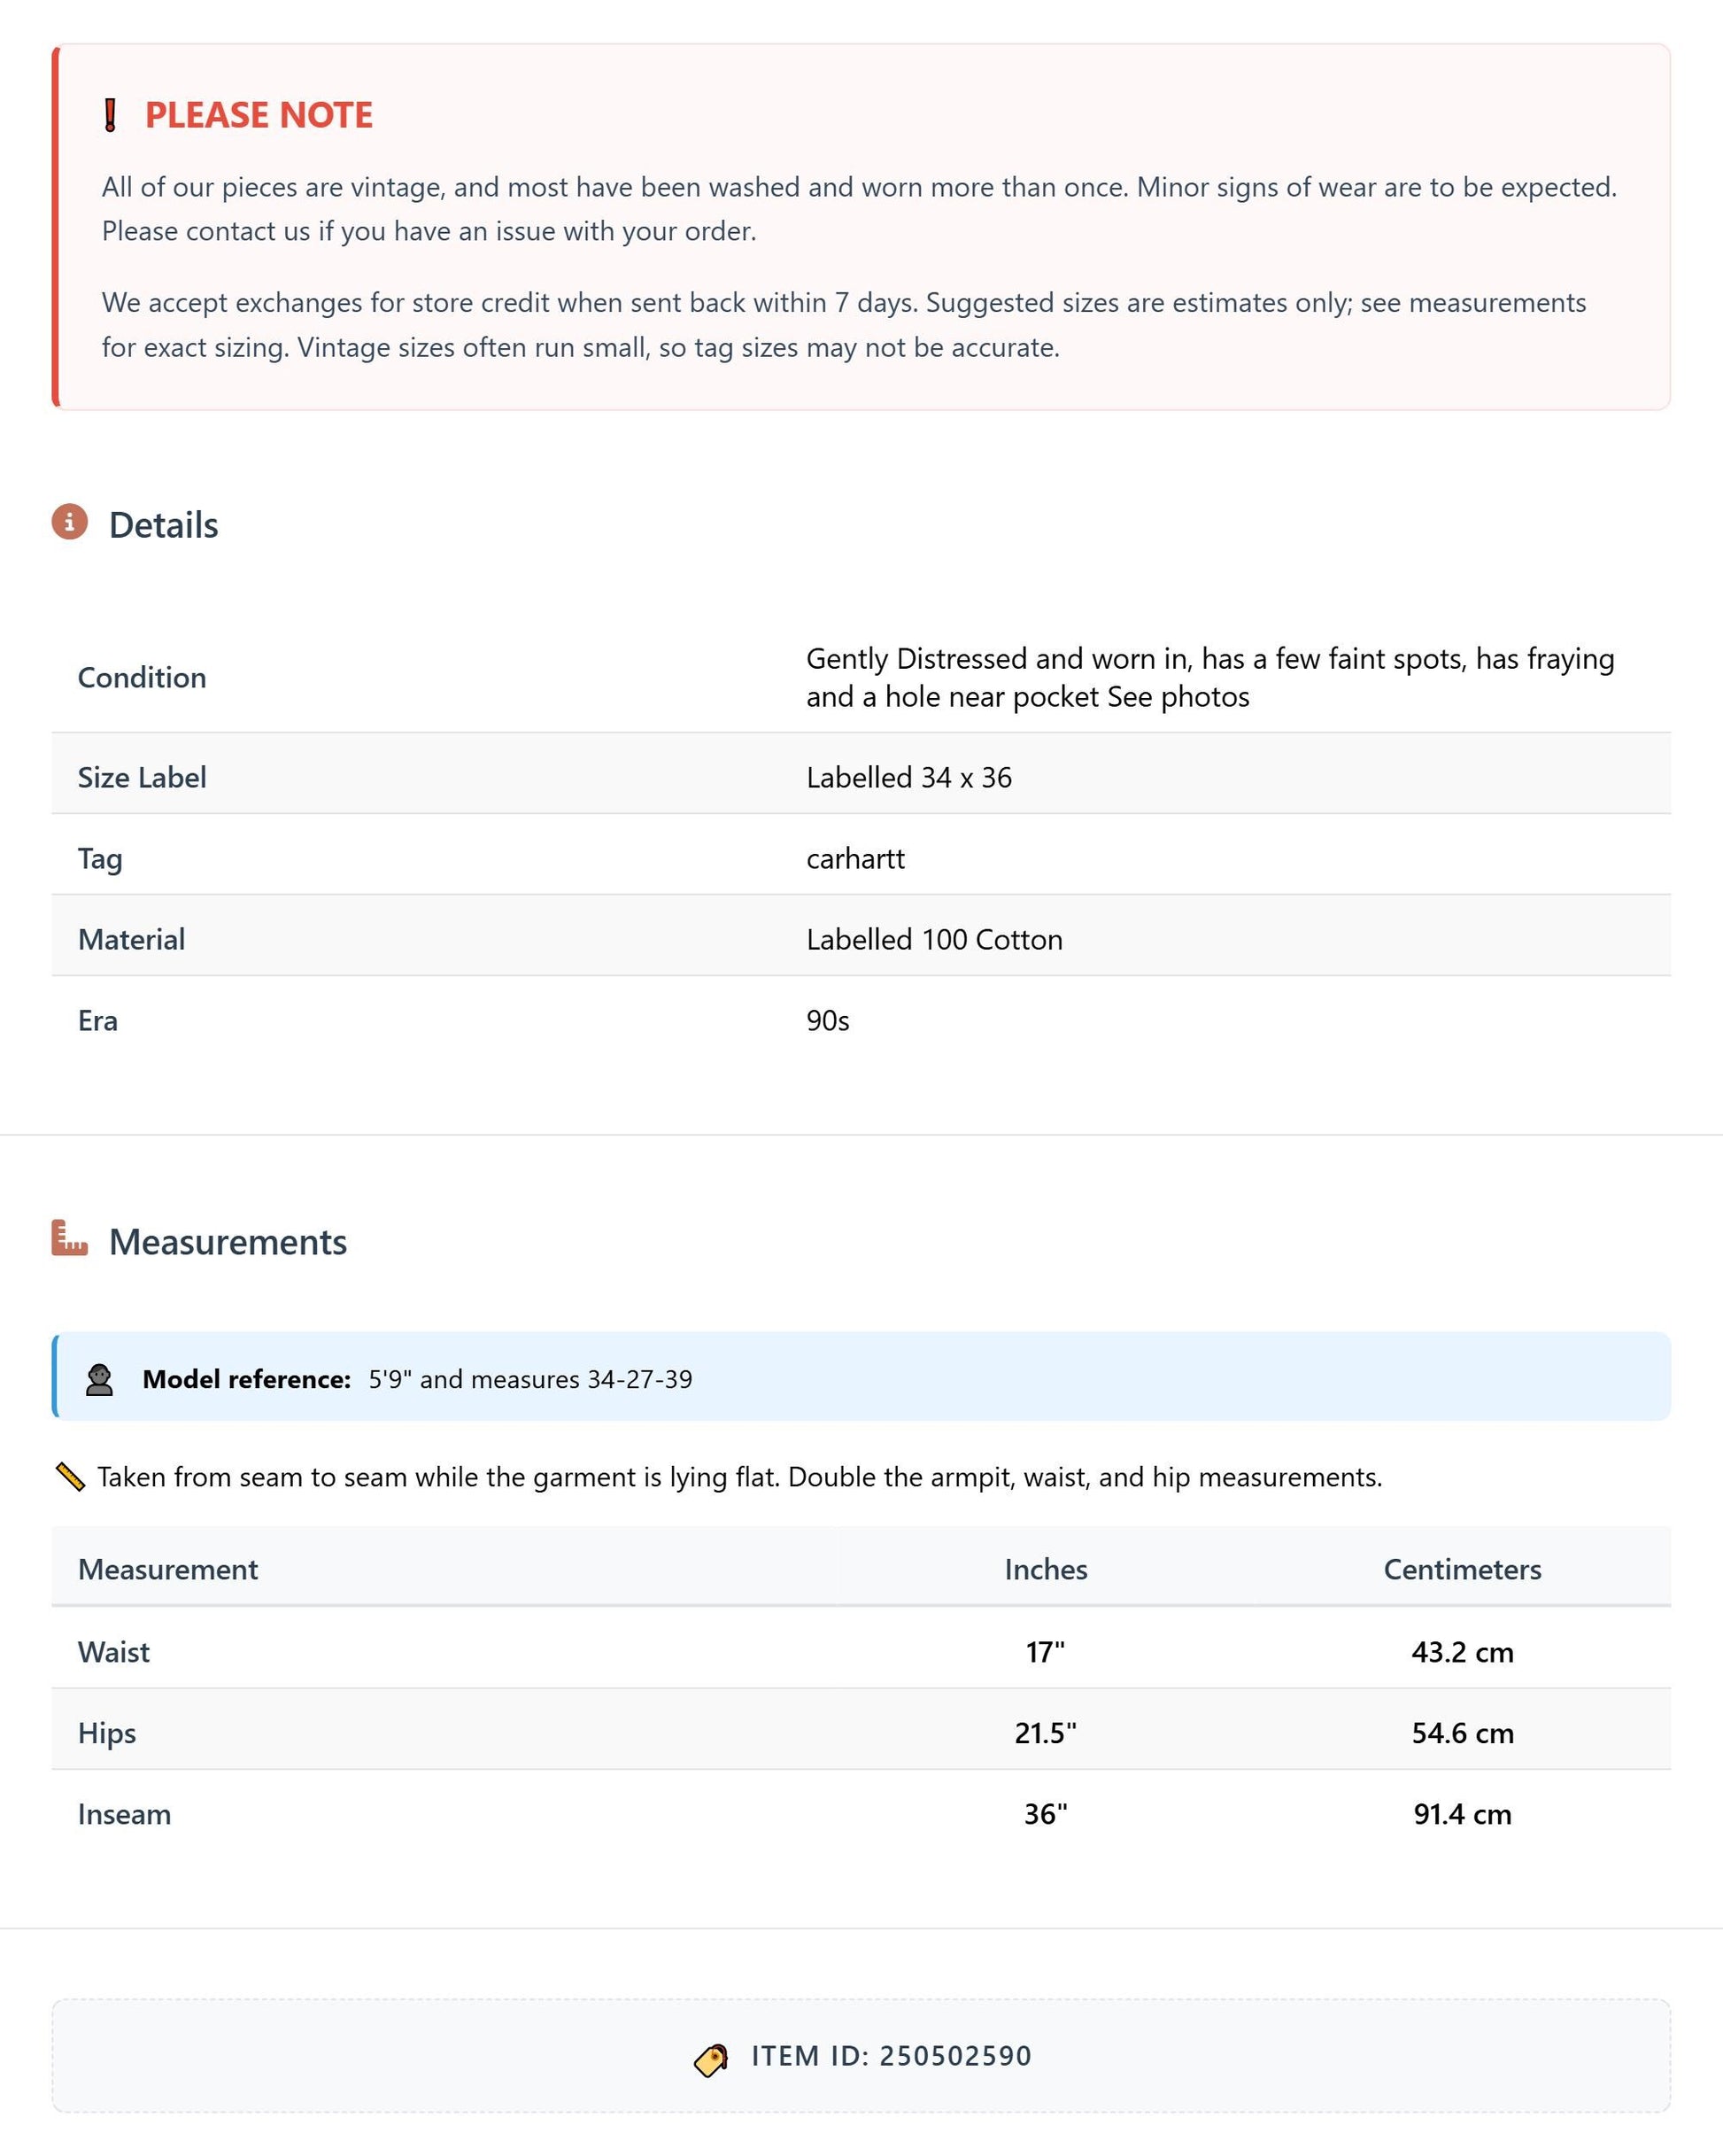Click the Measurements ruler icon
Image resolution: width=1723 pixels, height=2156 pixels.
tap(70, 1238)
